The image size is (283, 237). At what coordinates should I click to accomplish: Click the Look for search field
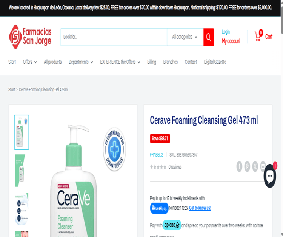114,37
